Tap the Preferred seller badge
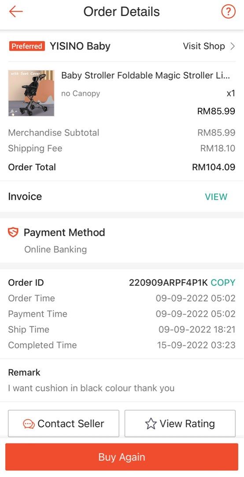 27,46
